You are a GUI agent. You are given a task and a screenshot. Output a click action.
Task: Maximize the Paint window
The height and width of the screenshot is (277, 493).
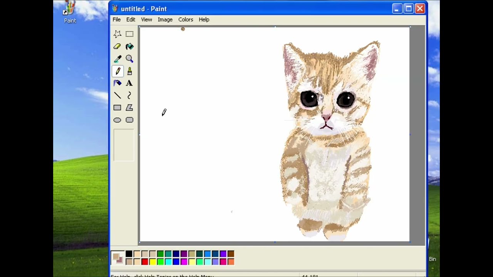click(409, 8)
